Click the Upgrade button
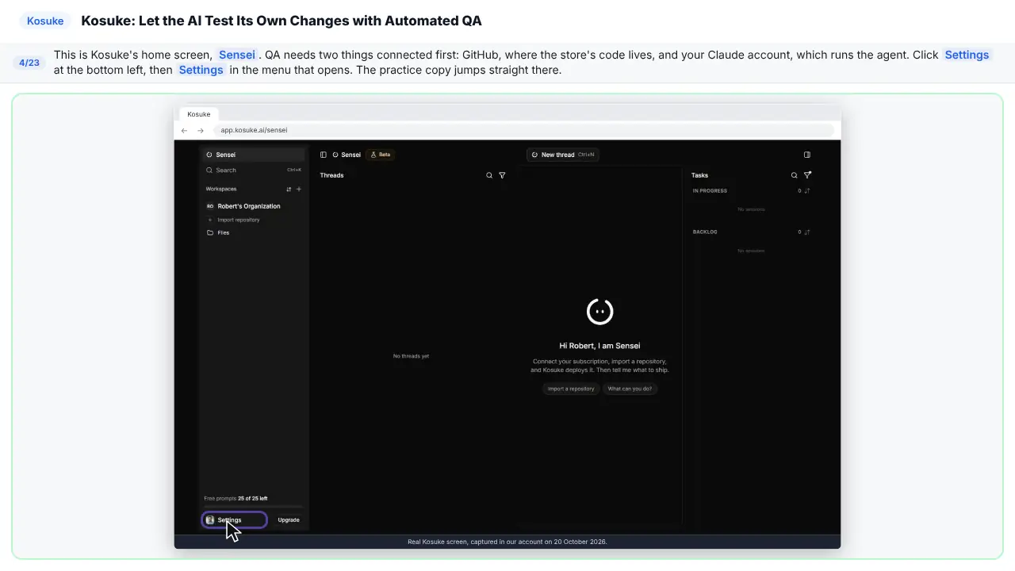 coord(289,520)
